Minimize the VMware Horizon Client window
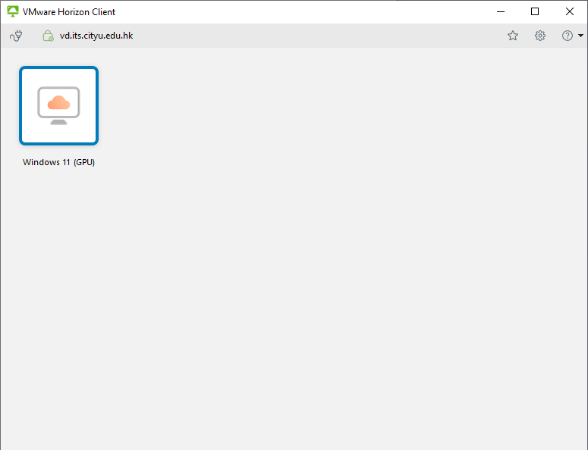This screenshot has width=588, height=450. [x=500, y=11]
